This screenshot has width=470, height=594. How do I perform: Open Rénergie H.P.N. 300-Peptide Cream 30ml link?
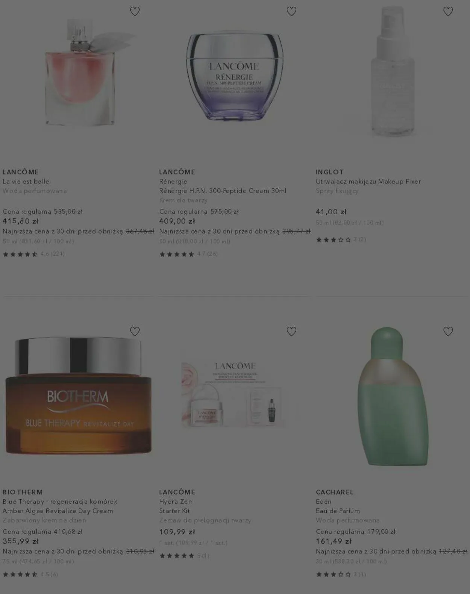[223, 191]
